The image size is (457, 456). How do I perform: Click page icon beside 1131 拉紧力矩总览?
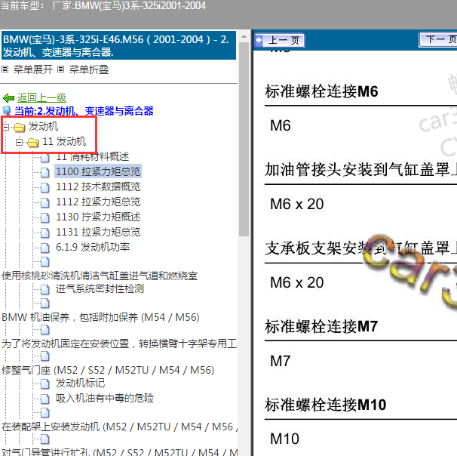point(45,233)
